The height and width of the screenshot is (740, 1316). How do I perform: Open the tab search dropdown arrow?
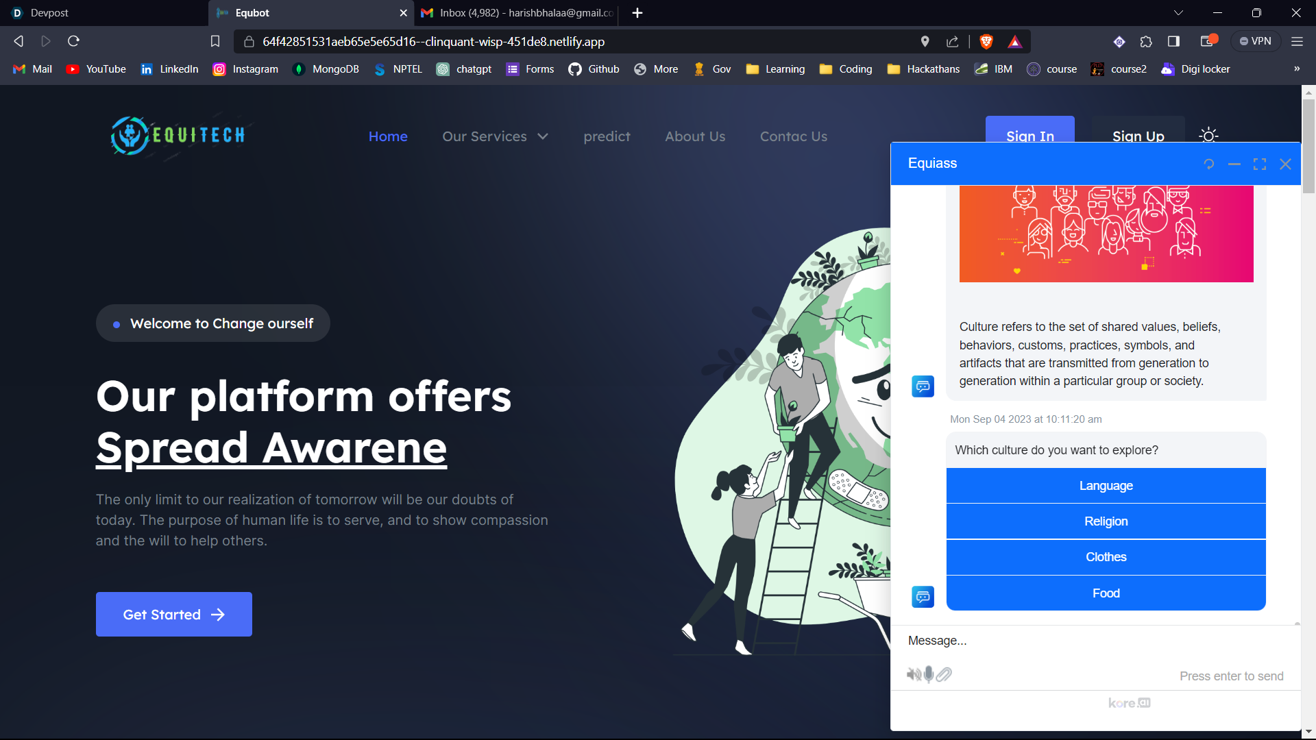point(1178,13)
